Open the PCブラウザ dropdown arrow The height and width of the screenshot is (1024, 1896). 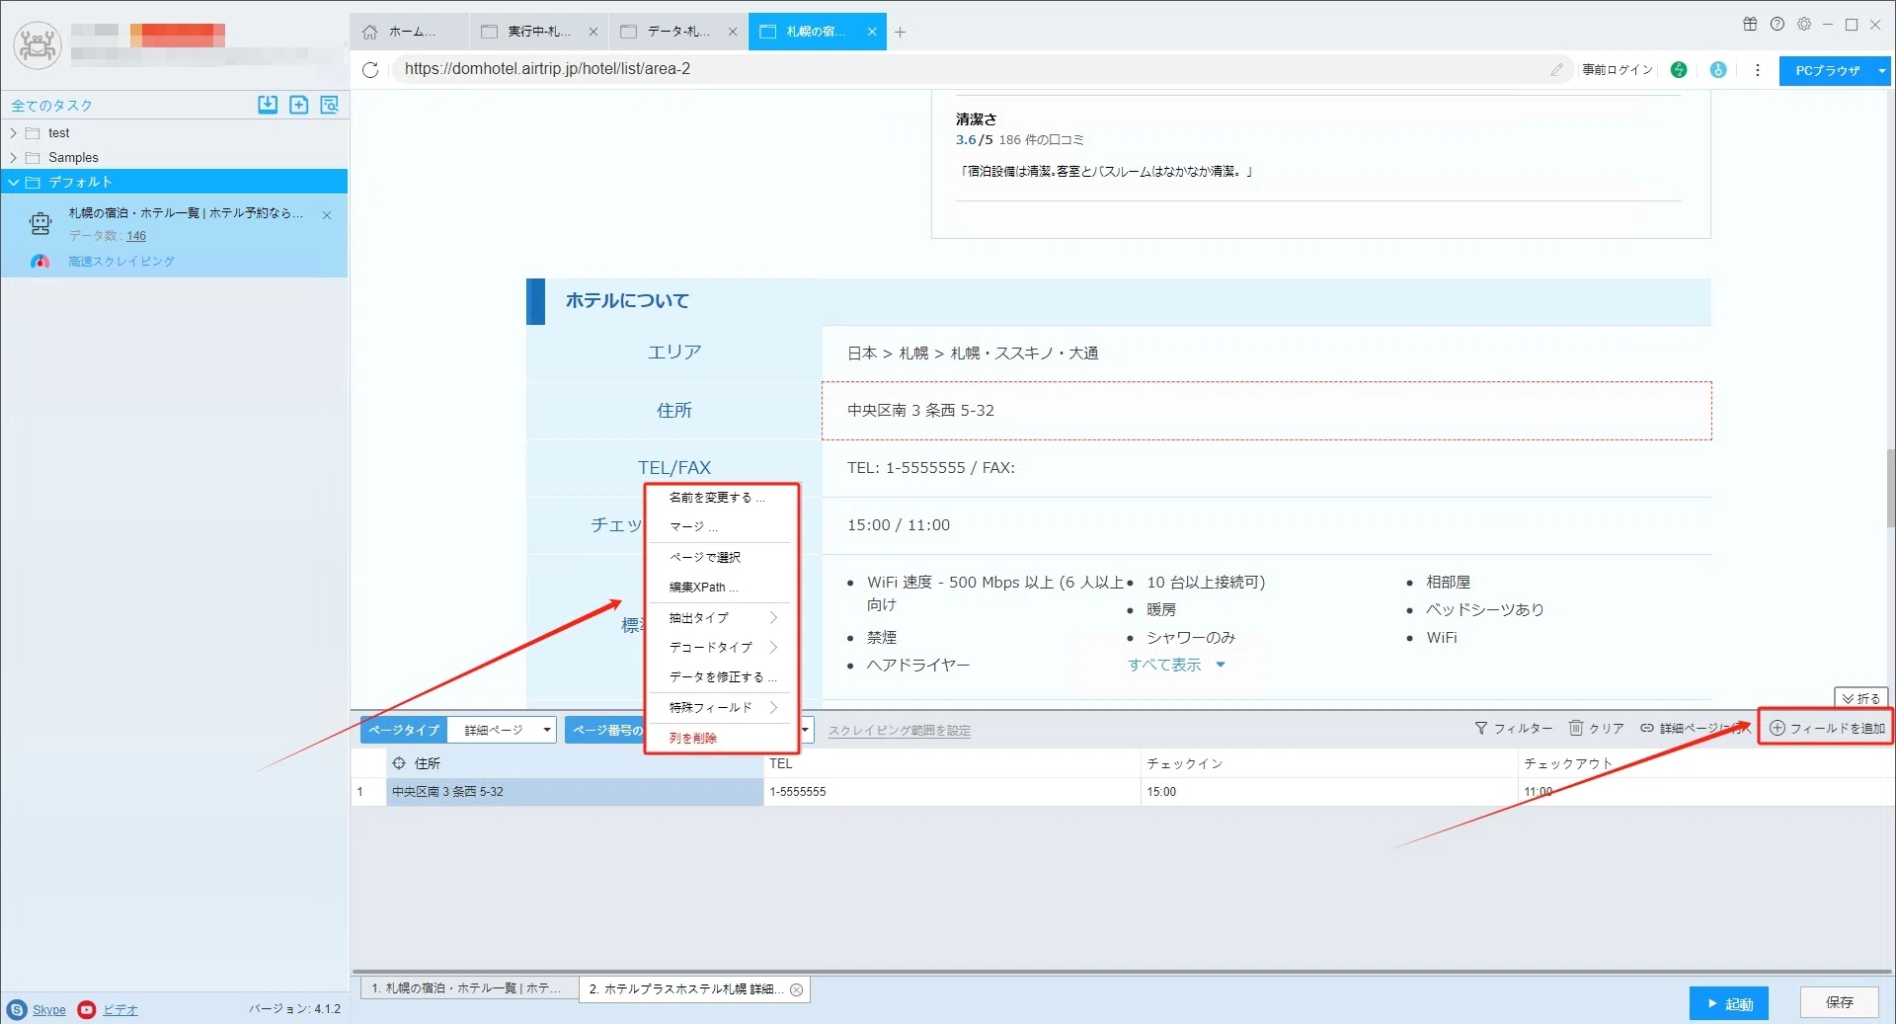1882,71
